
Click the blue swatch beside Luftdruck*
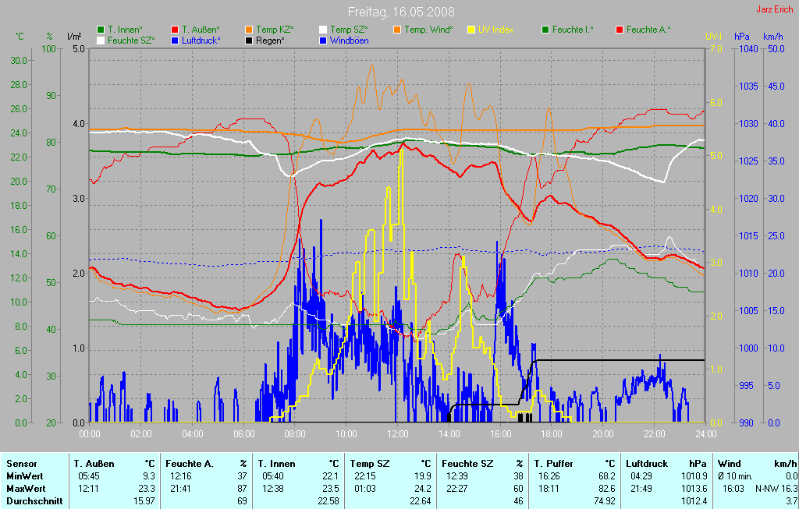click(x=175, y=41)
